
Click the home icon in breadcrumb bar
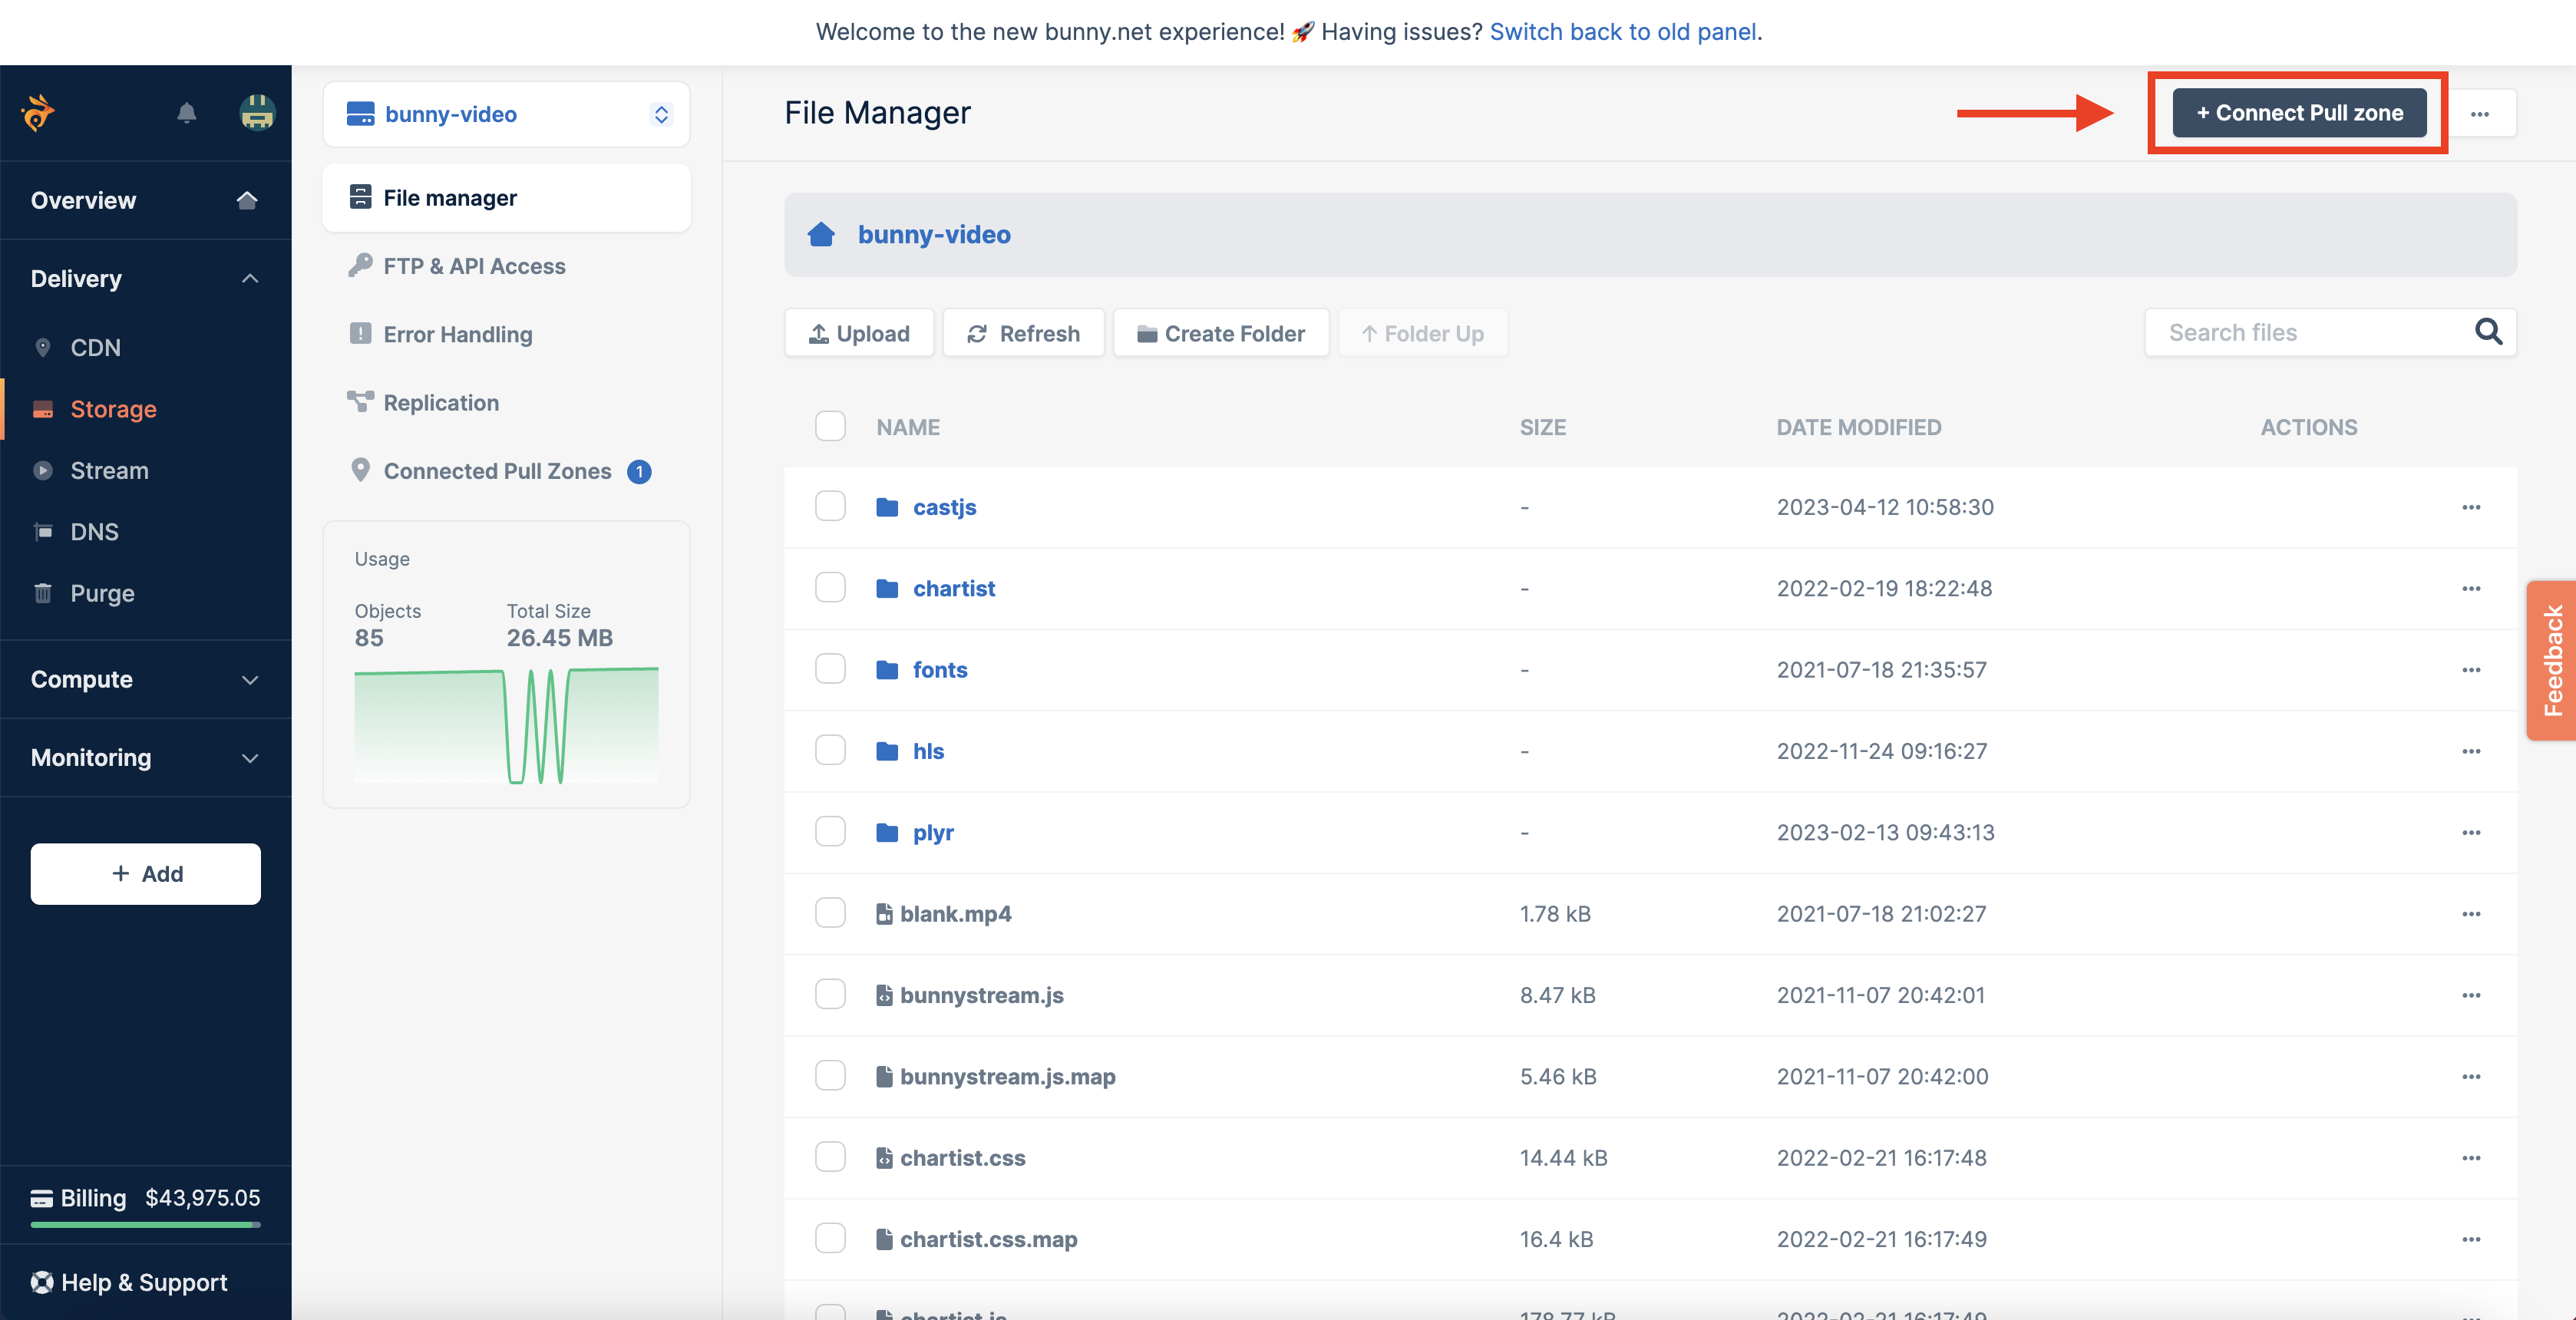pyautogui.click(x=821, y=234)
